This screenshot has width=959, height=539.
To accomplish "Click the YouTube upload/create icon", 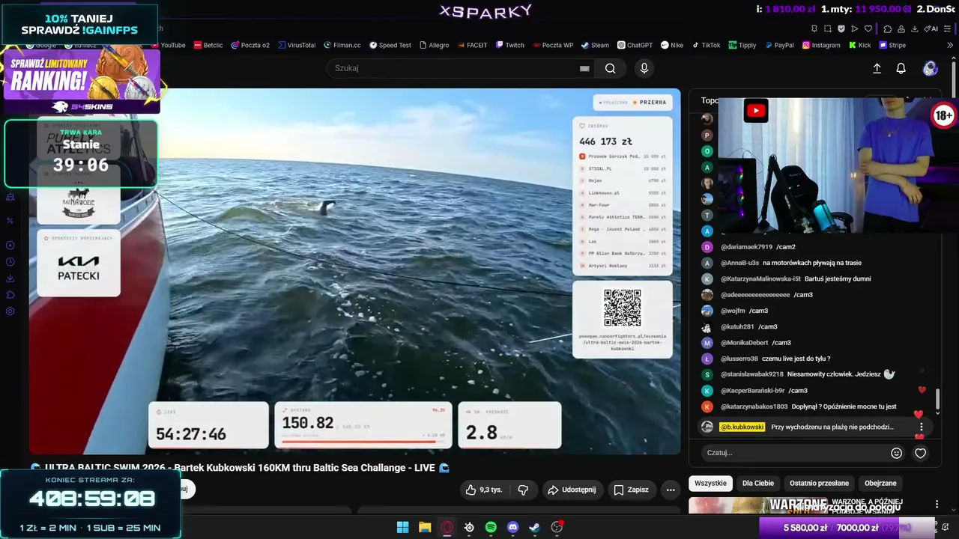I will (877, 68).
